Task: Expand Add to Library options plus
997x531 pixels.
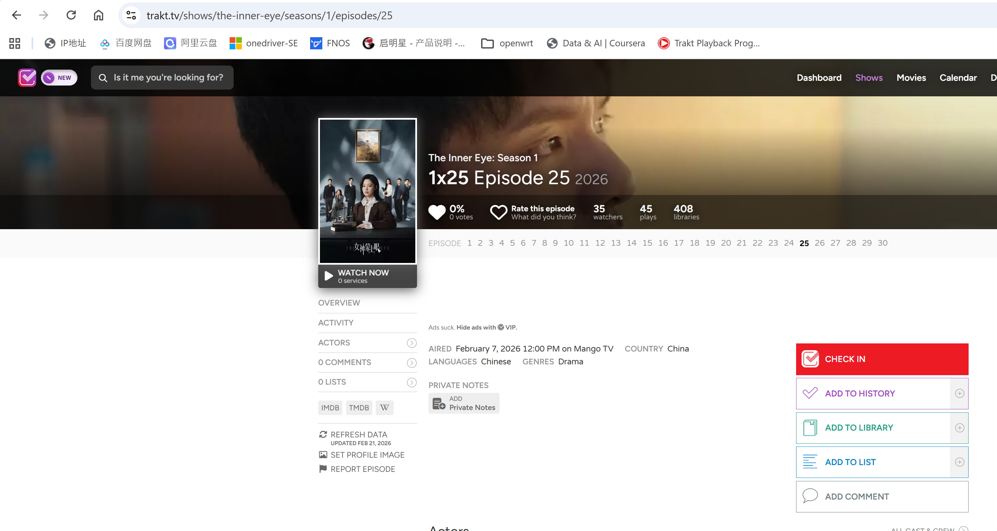Action: pos(959,428)
